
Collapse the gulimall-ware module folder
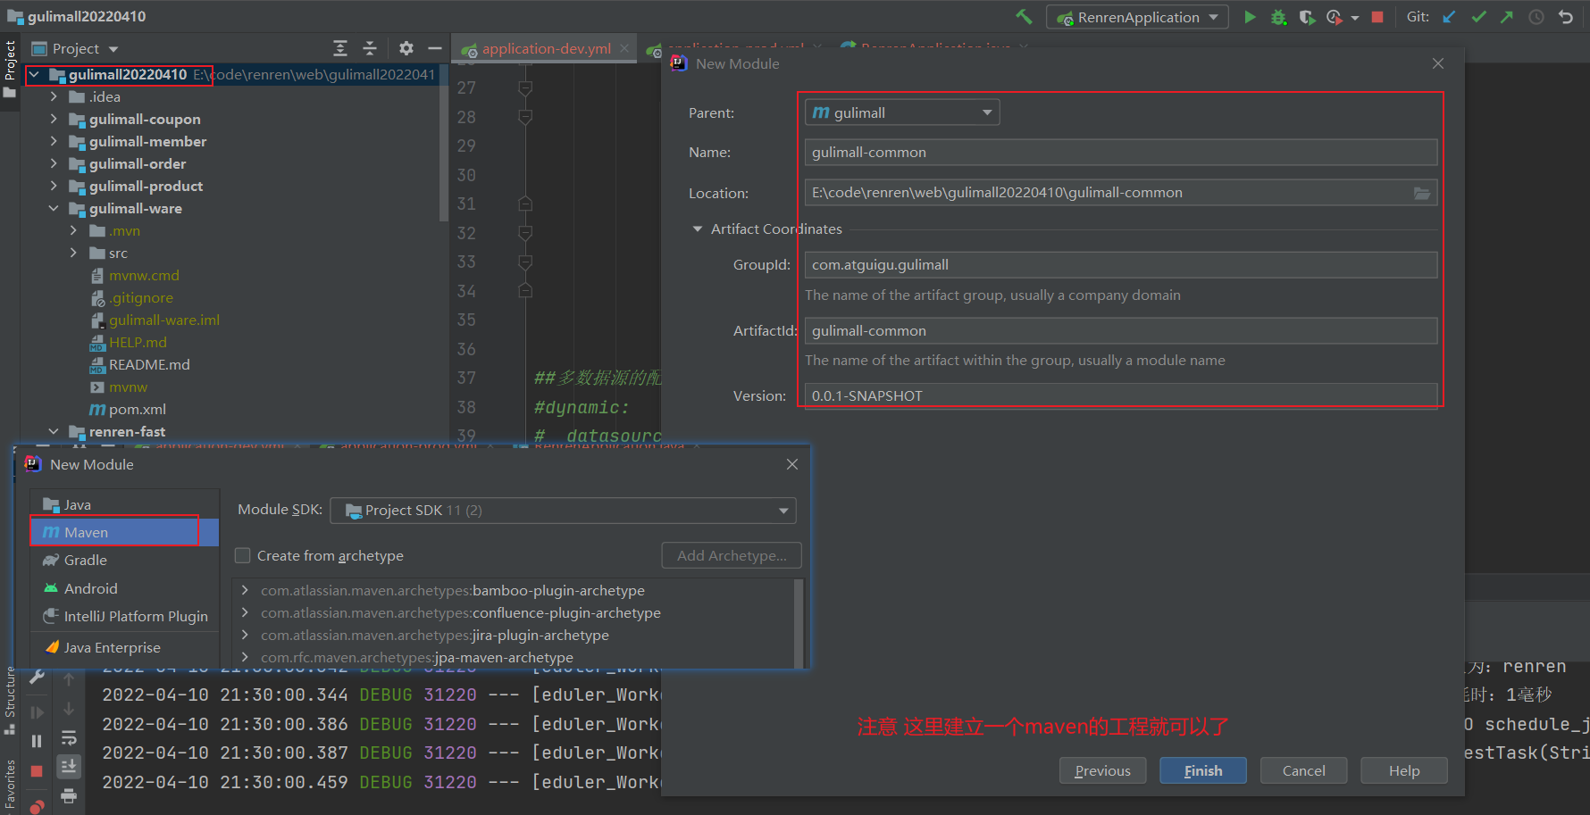point(54,208)
